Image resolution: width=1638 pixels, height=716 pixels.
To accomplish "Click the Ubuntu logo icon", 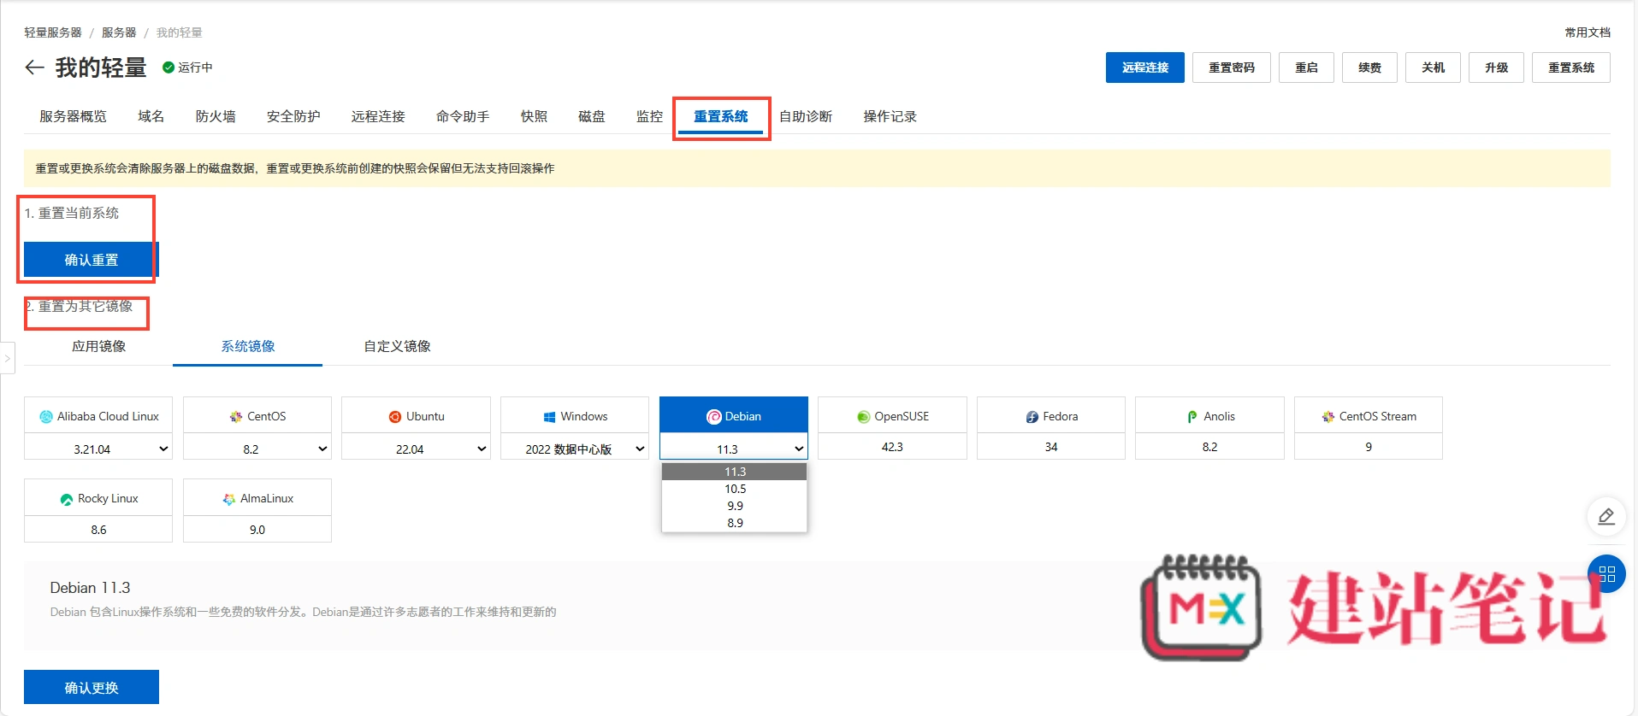I will (395, 416).
